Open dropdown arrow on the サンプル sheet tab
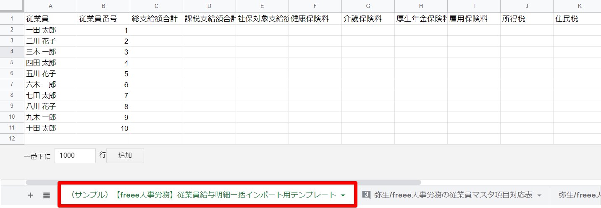This screenshot has width=601, height=208. [x=343, y=195]
